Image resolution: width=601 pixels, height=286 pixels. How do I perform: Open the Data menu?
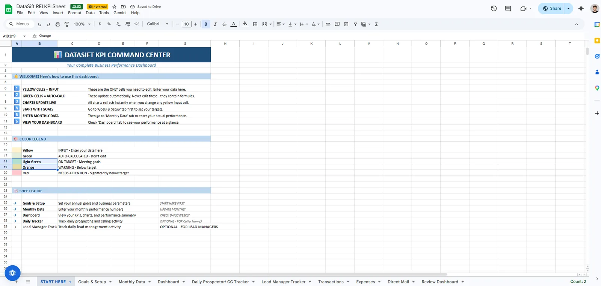(90, 13)
